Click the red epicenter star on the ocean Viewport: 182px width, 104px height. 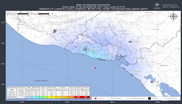(95, 68)
